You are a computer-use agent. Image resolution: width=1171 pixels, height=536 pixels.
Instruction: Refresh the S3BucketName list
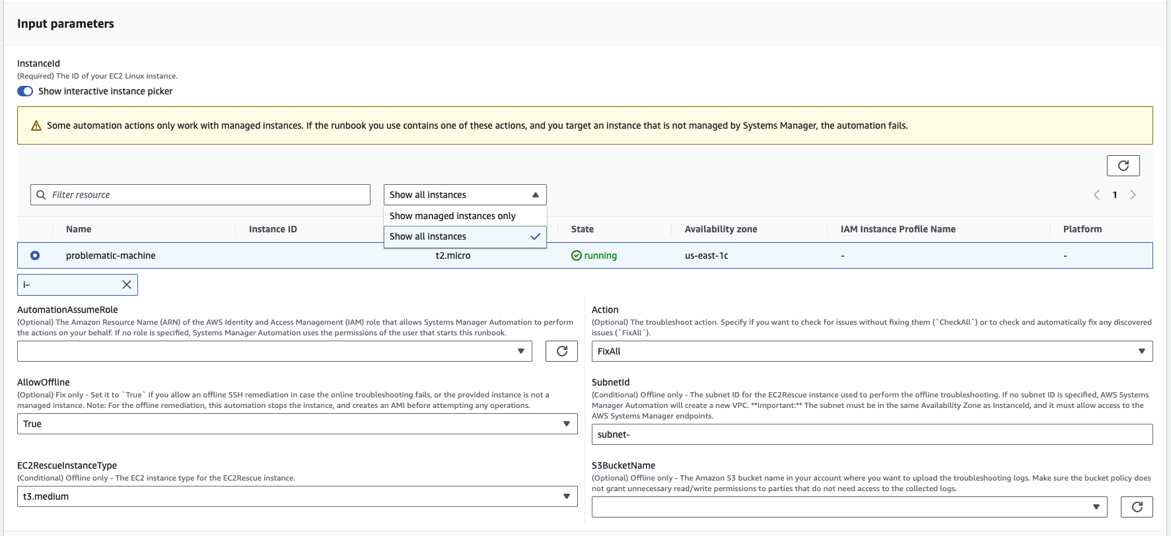(x=1137, y=507)
